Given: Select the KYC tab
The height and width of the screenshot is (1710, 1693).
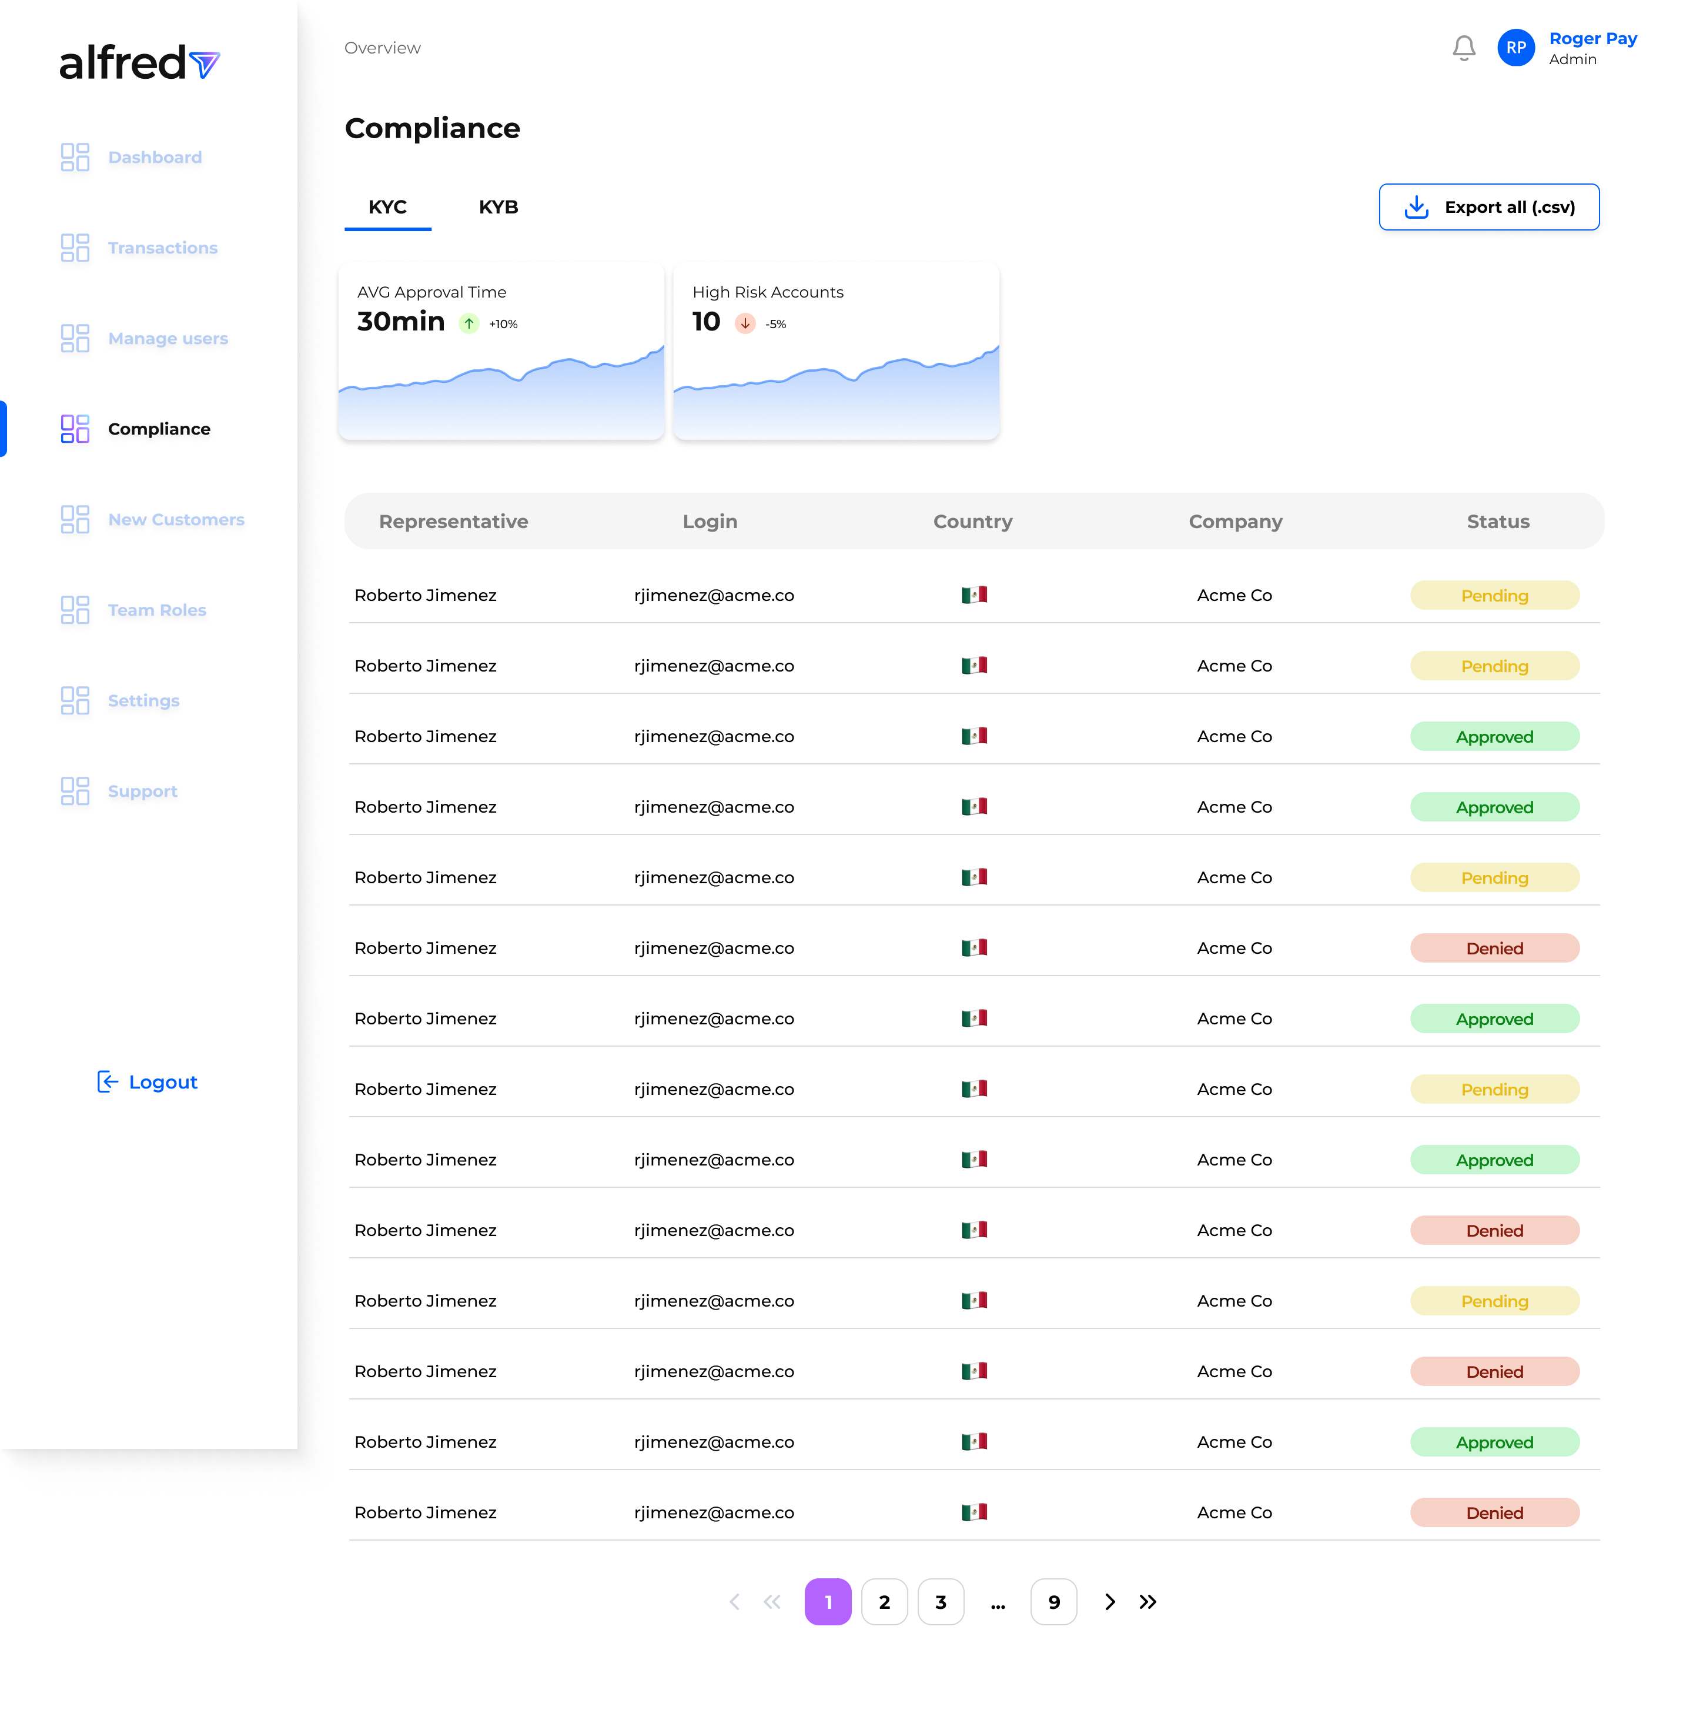Looking at the screenshot, I should pos(387,207).
